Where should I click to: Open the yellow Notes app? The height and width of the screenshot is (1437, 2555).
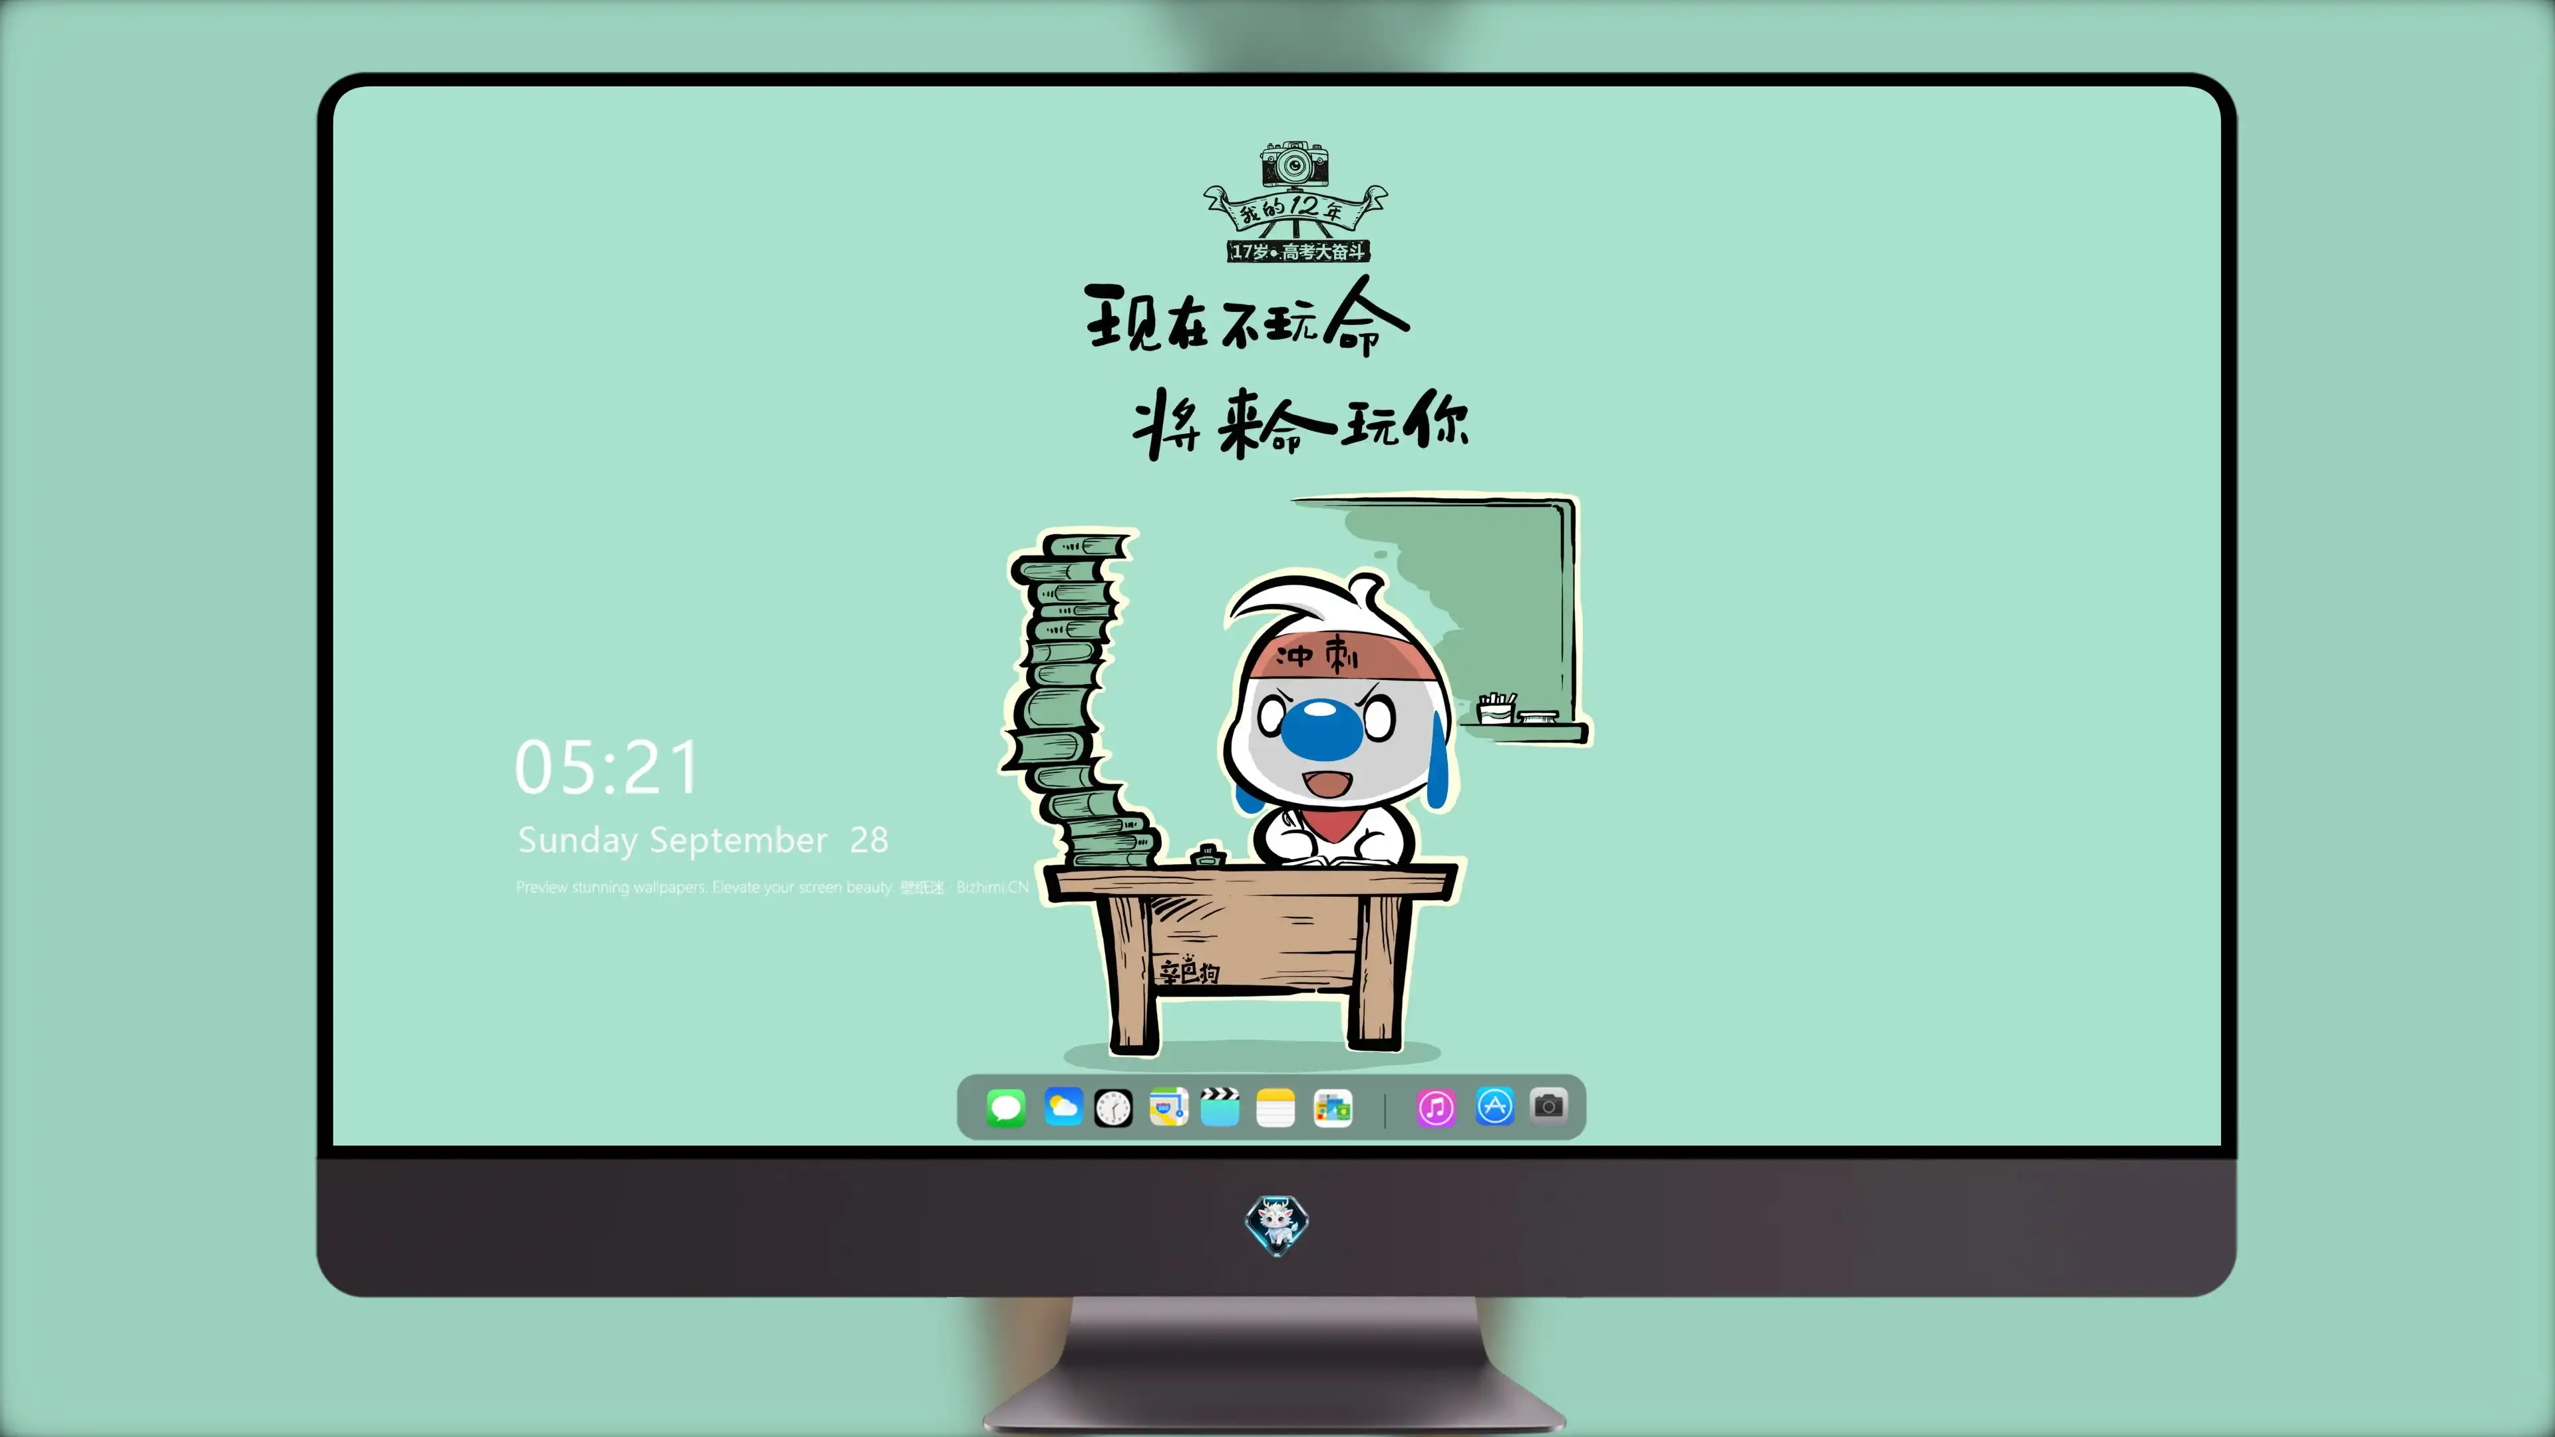pyautogui.click(x=1276, y=1108)
